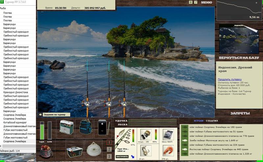Open the МЕНЮ
263x162 pixels.
pyautogui.click(x=206, y=3)
